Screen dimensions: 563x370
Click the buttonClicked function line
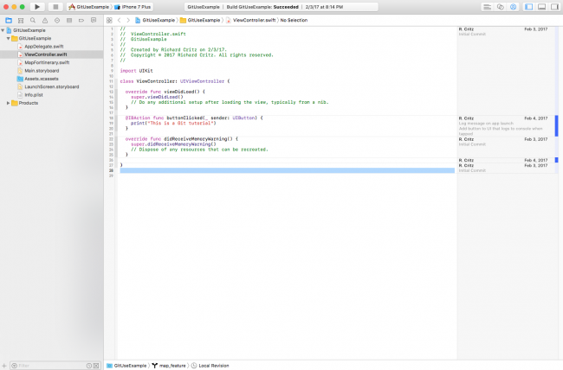coord(194,118)
